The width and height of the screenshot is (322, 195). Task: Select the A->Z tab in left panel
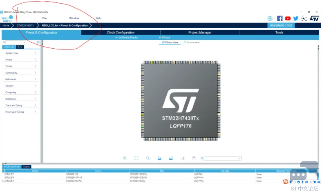click(x=20, y=47)
